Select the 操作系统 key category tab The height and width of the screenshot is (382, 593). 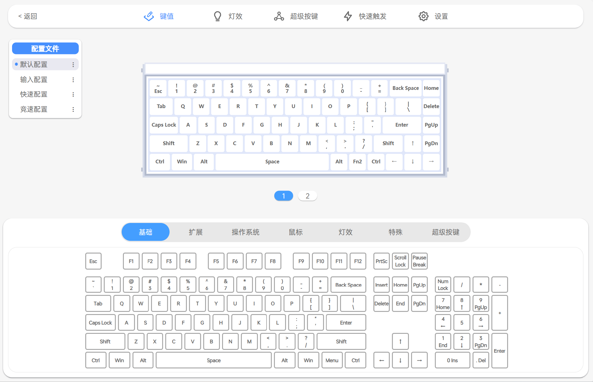(246, 232)
